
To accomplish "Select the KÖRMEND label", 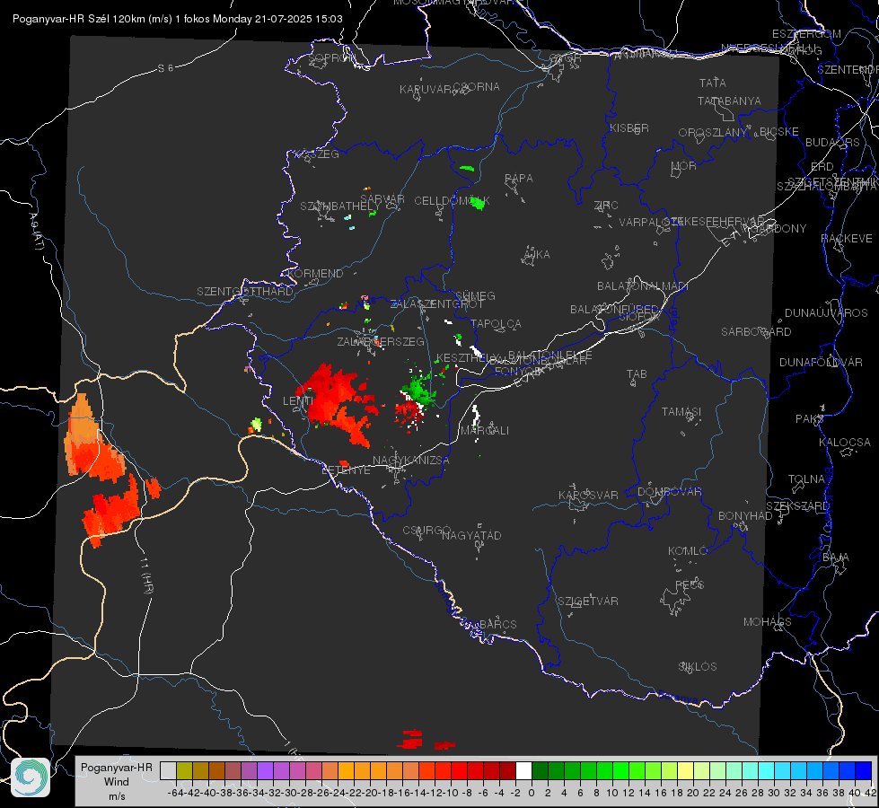I will pyautogui.click(x=315, y=274).
